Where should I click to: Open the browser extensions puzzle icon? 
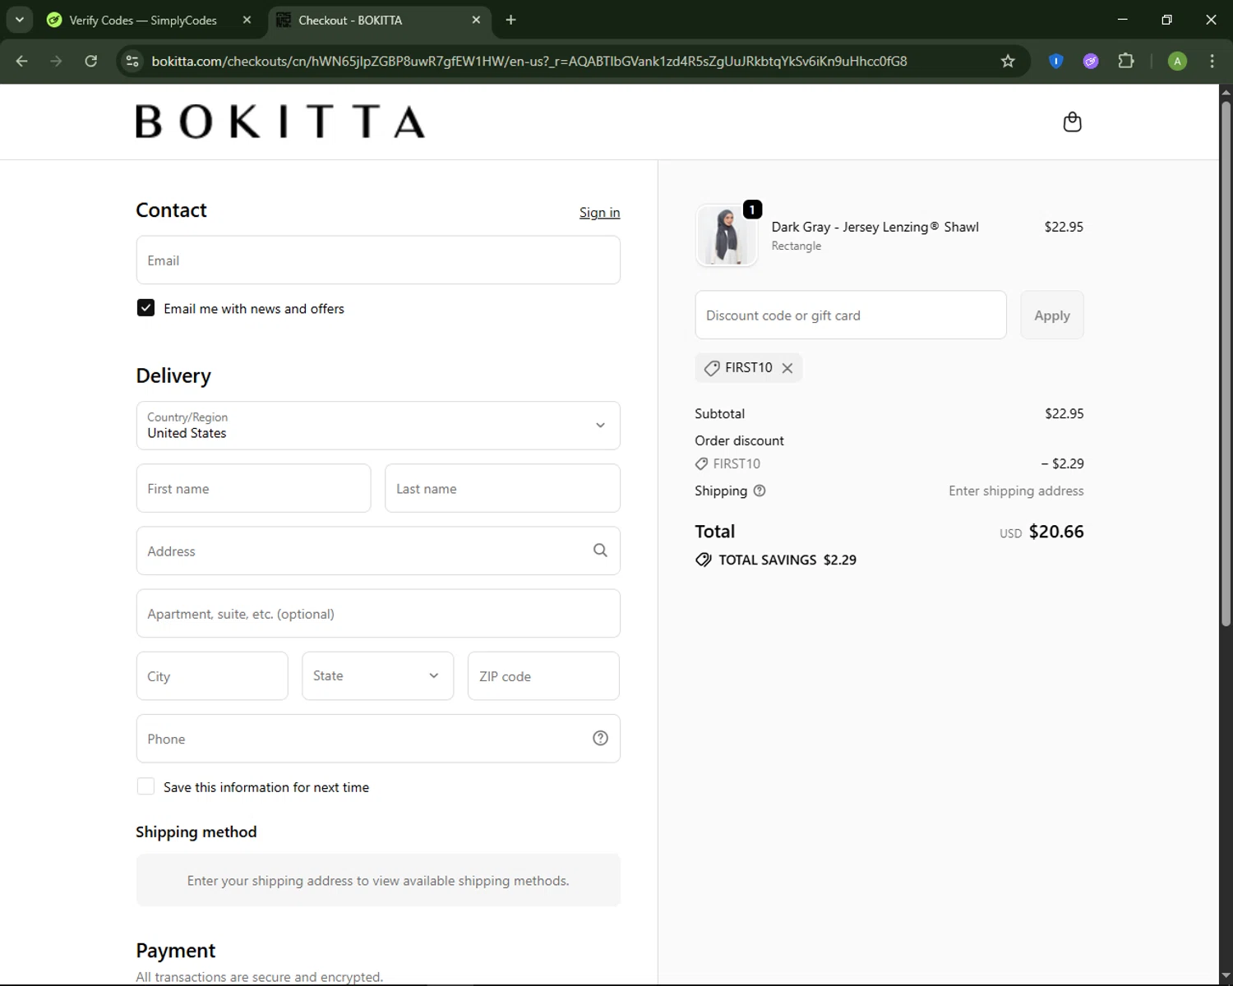click(1126, 61)
